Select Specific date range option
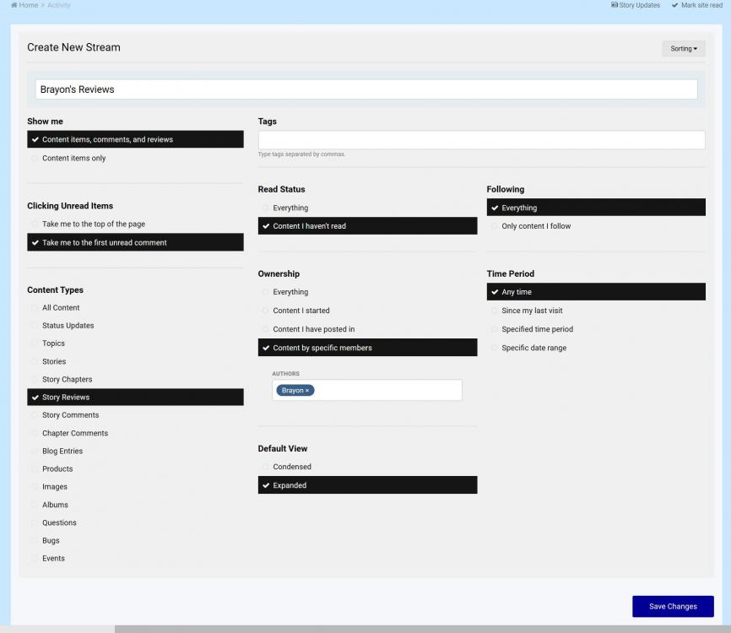The height and width of the screenshot is (633, 731). click(x=533, y=348)
